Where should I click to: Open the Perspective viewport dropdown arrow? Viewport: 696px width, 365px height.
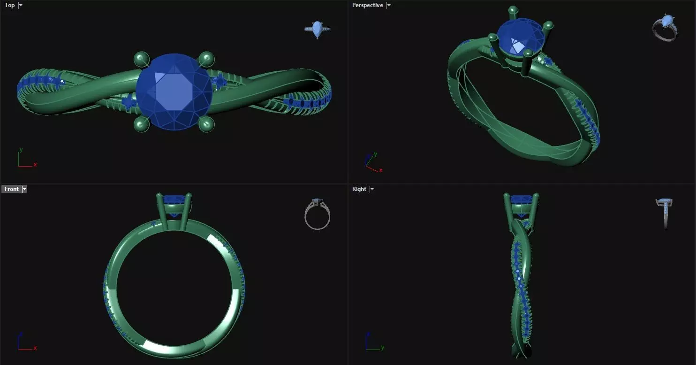click(389, 6)
